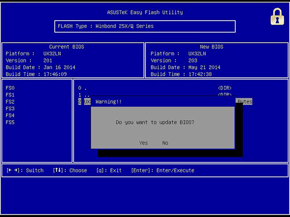This screenshot has width=290, height=217.
Task: Select the FS0 file system
Action: (10, 88)
